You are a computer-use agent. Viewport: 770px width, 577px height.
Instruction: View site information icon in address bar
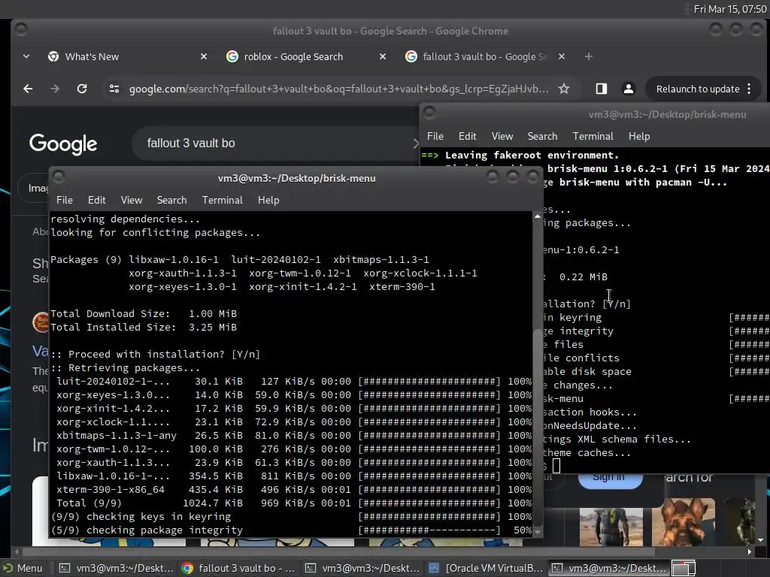[x=114, y=89]
